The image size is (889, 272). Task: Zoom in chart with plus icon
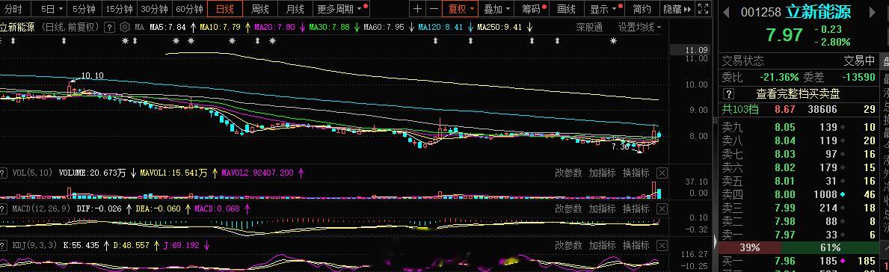[418, 8]
